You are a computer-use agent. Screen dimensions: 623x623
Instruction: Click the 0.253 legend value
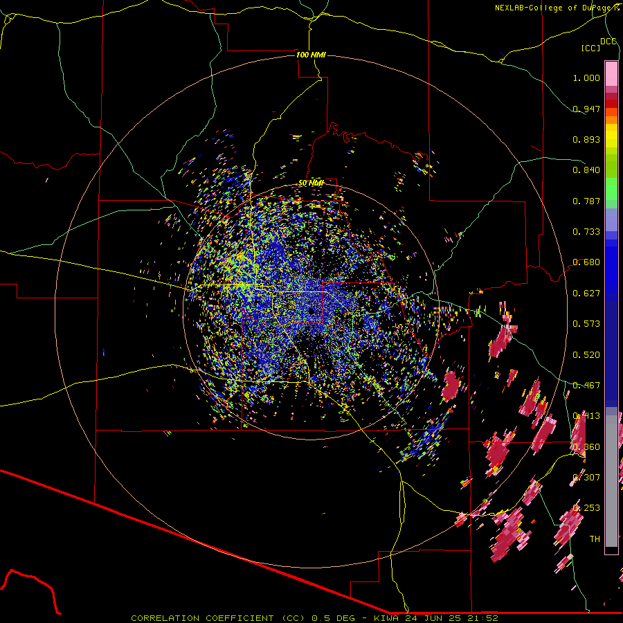(x=586, y=508)
